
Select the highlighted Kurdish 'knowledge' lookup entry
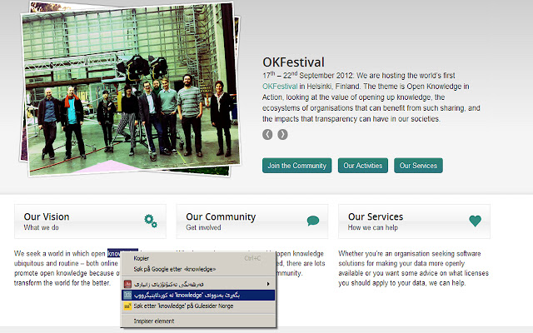[x=198, y=295]
